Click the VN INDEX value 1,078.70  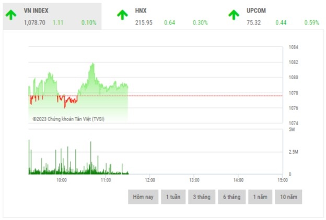(34, 23)
